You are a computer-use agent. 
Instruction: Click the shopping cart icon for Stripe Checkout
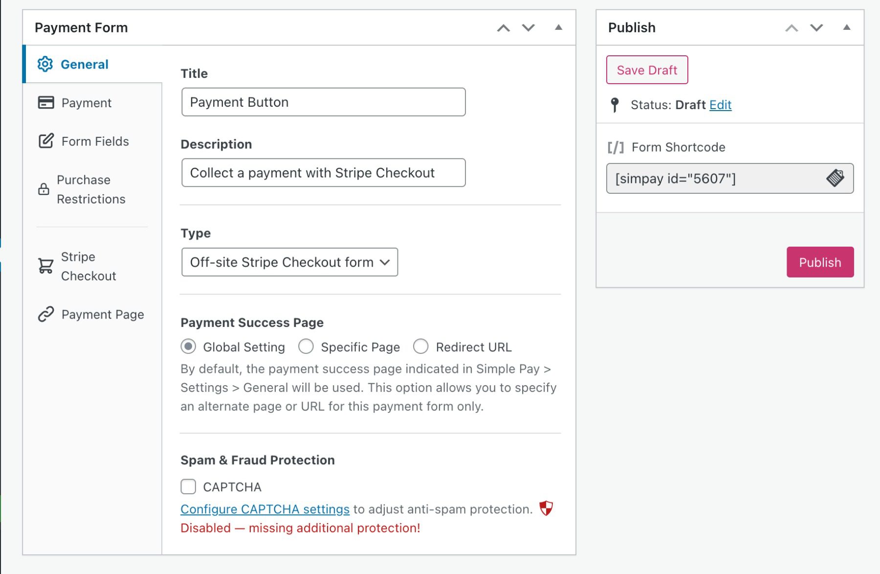pos(44,266)
